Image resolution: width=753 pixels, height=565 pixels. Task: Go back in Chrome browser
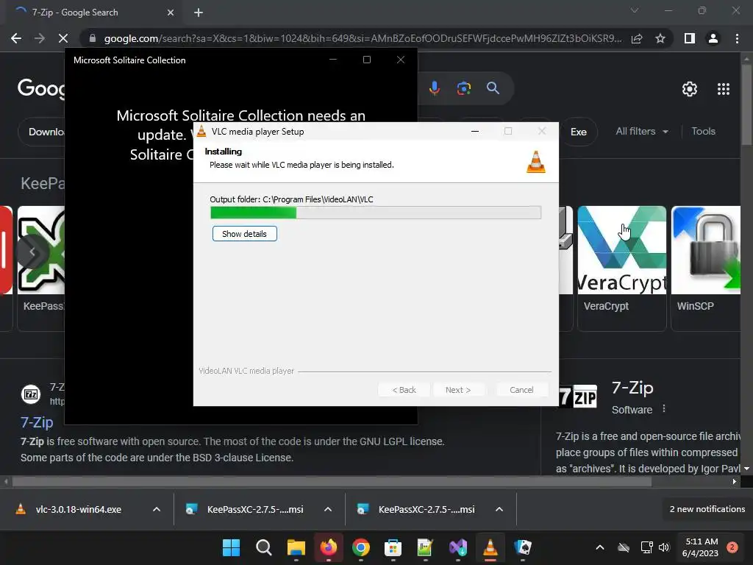(16, 38)
